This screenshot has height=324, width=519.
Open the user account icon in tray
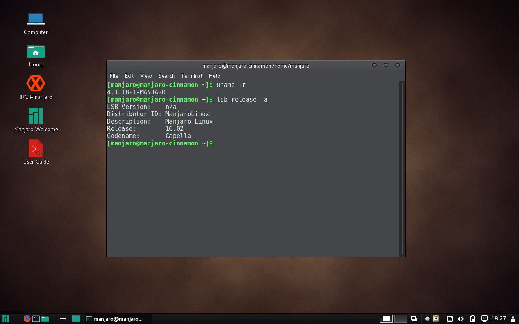point(512,319)
